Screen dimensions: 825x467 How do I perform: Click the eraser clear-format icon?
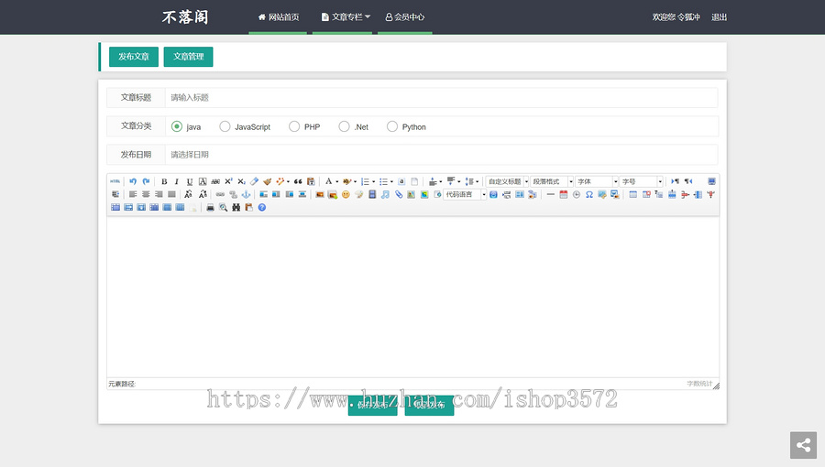[x=254, y=181]
